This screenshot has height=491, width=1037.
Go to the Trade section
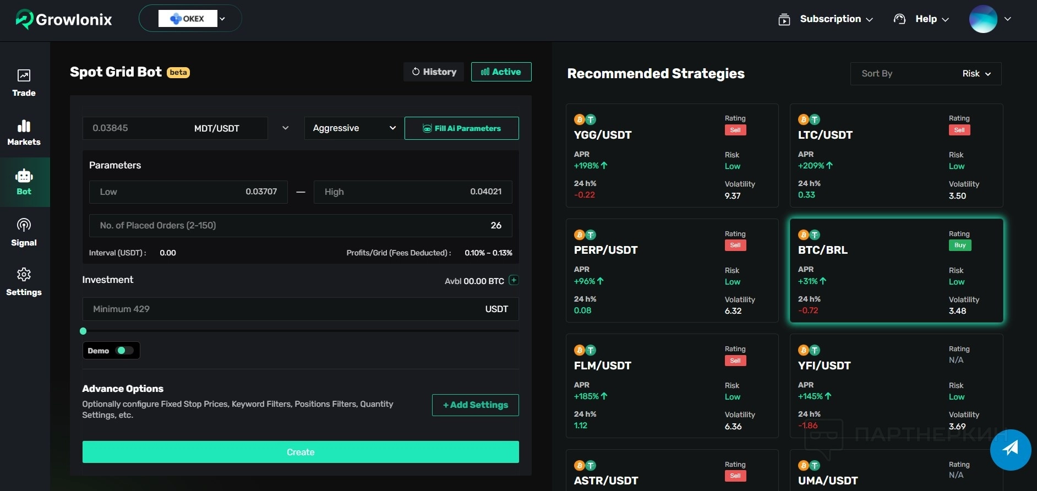(24, 83)
